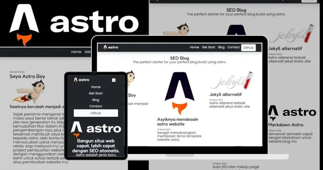Viewport: 323px width, 170px height.
Task: Click the Jekyll logo on right background page
Action: [x=292, y=34]
